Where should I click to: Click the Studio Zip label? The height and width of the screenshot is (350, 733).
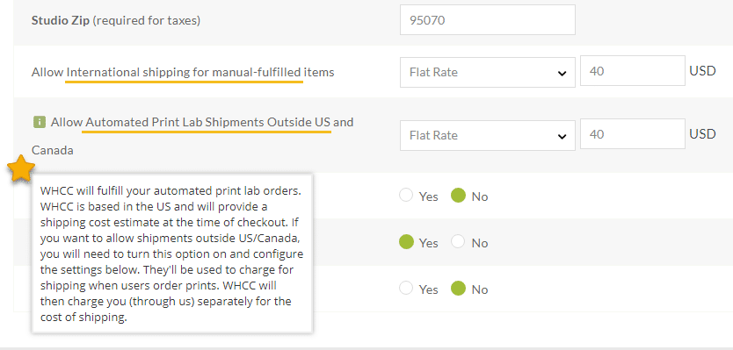[x=61, y=20]
